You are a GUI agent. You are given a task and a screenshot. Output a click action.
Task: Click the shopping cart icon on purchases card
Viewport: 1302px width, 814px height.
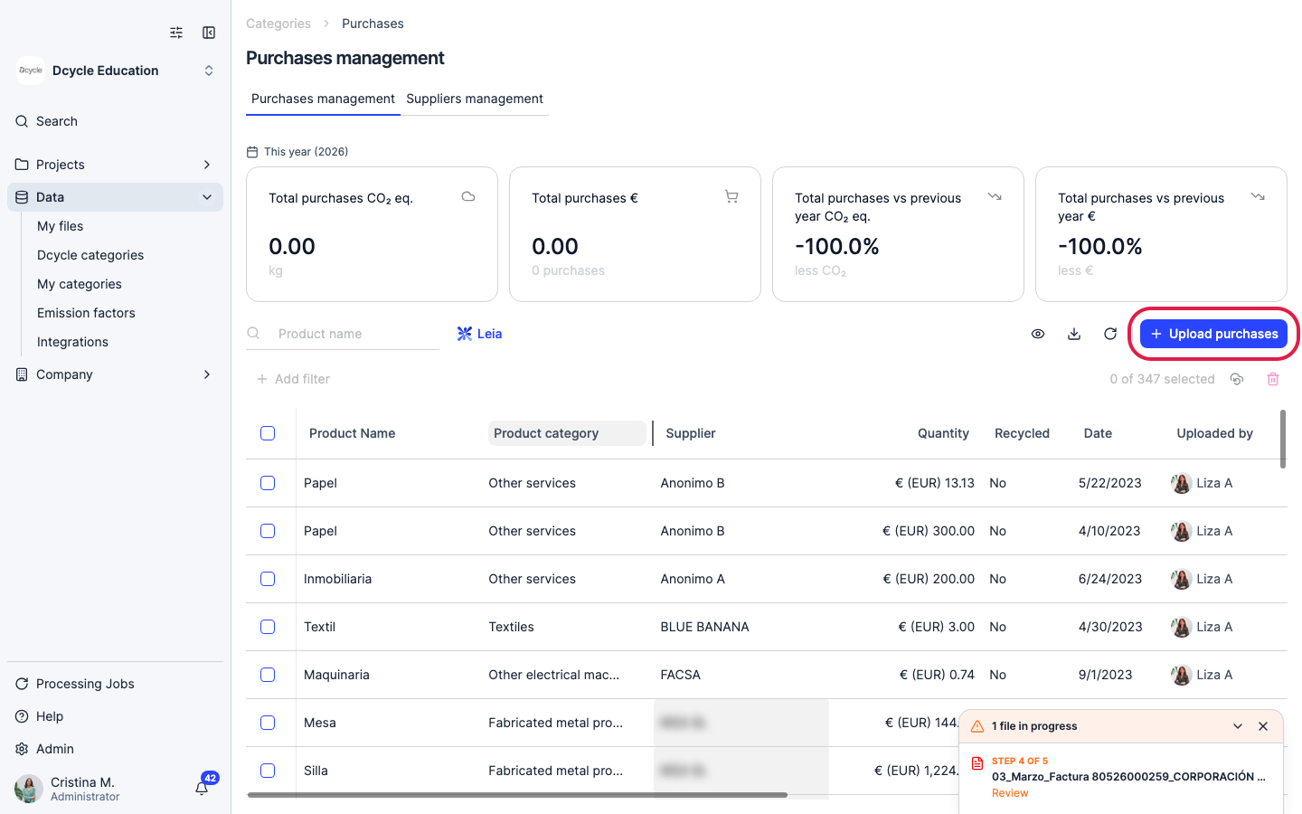(x=731, y=196)
